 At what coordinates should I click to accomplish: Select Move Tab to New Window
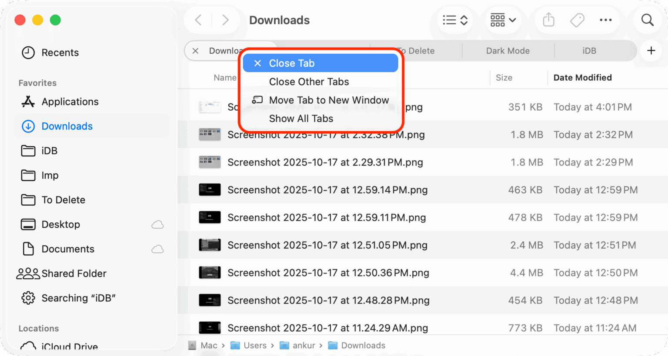321,100
